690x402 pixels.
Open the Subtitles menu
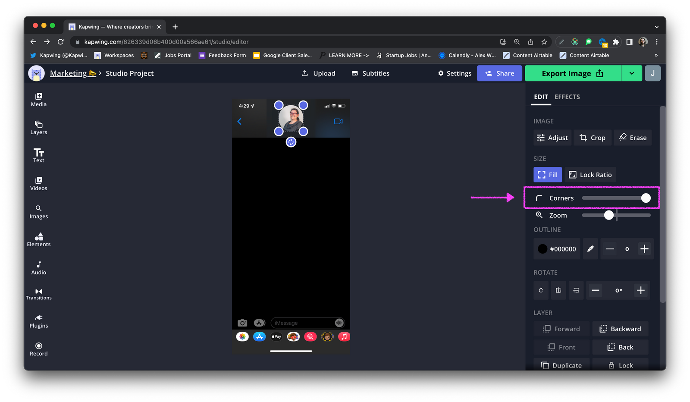(x=370, y=73)
